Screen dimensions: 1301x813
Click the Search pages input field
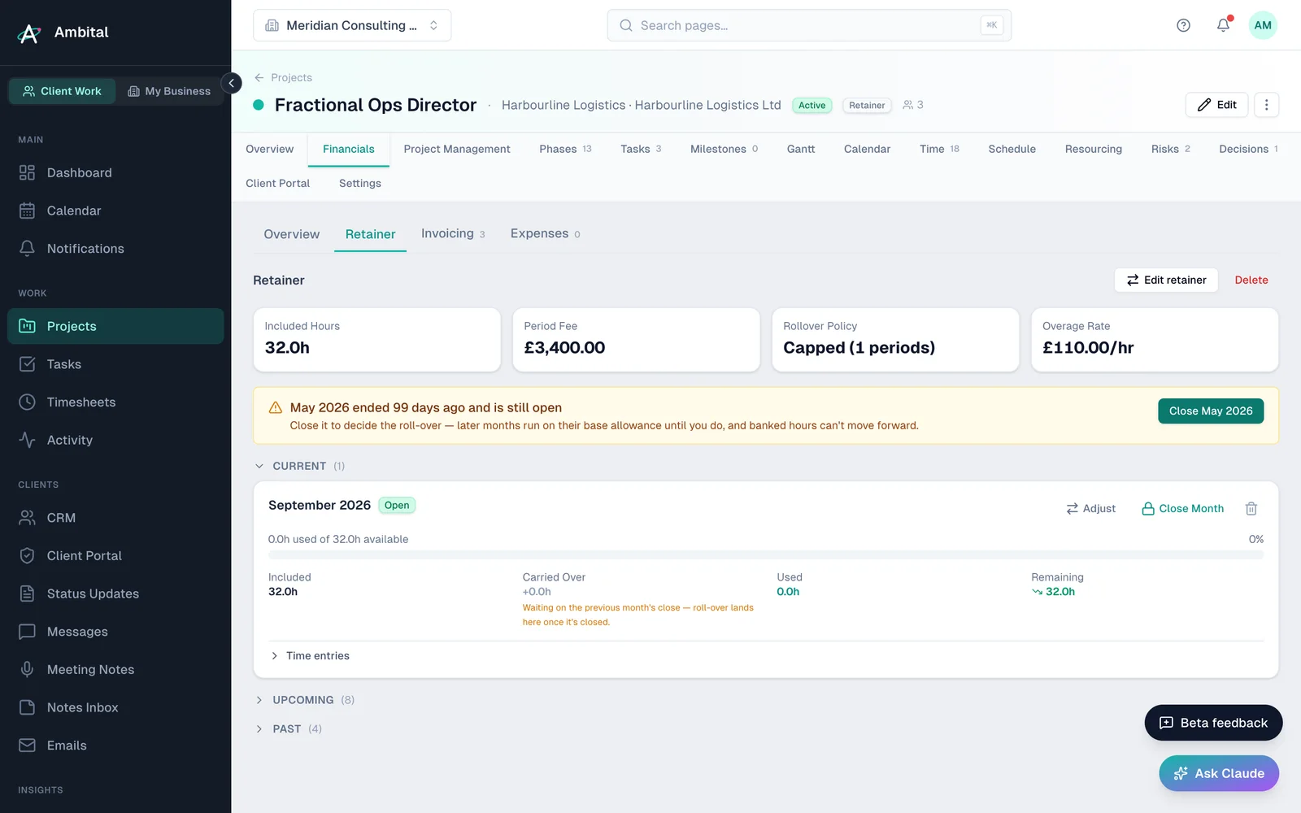tap(809, 25)
